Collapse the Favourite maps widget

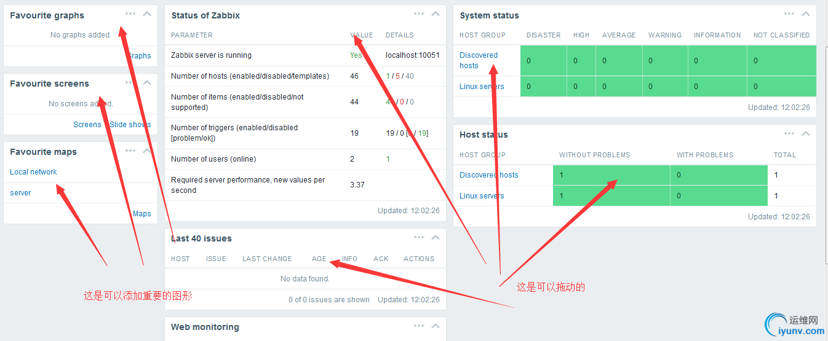coord(147,150)
